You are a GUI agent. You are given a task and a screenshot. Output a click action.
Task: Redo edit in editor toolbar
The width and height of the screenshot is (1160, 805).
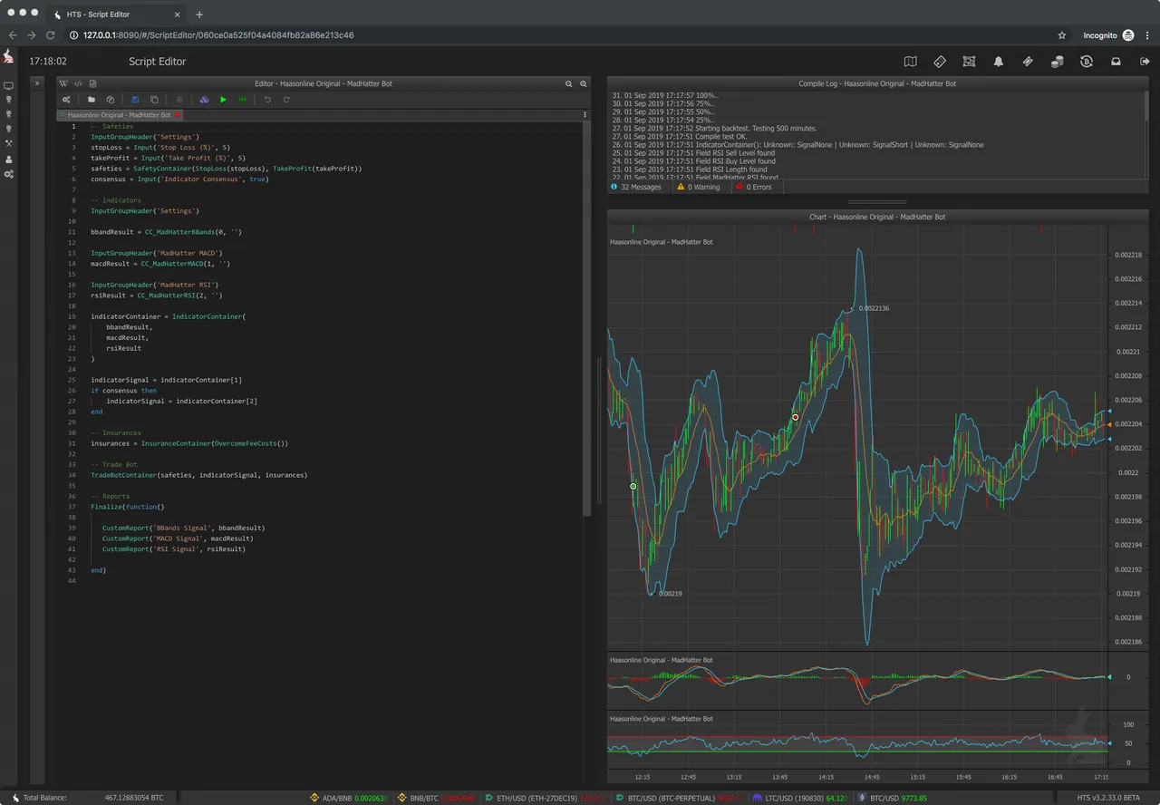coord(286,100)
